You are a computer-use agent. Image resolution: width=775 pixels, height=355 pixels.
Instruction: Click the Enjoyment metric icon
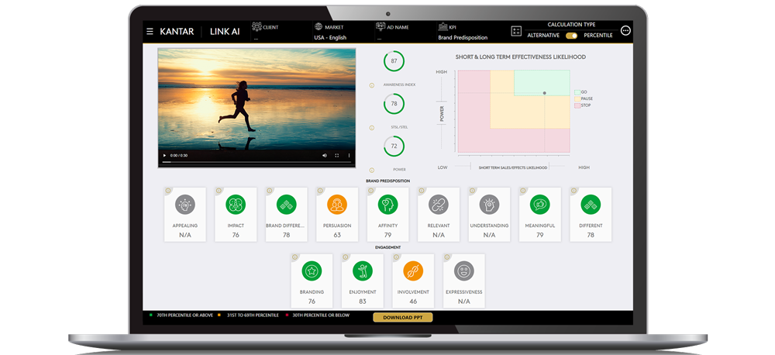pos(362,271)
